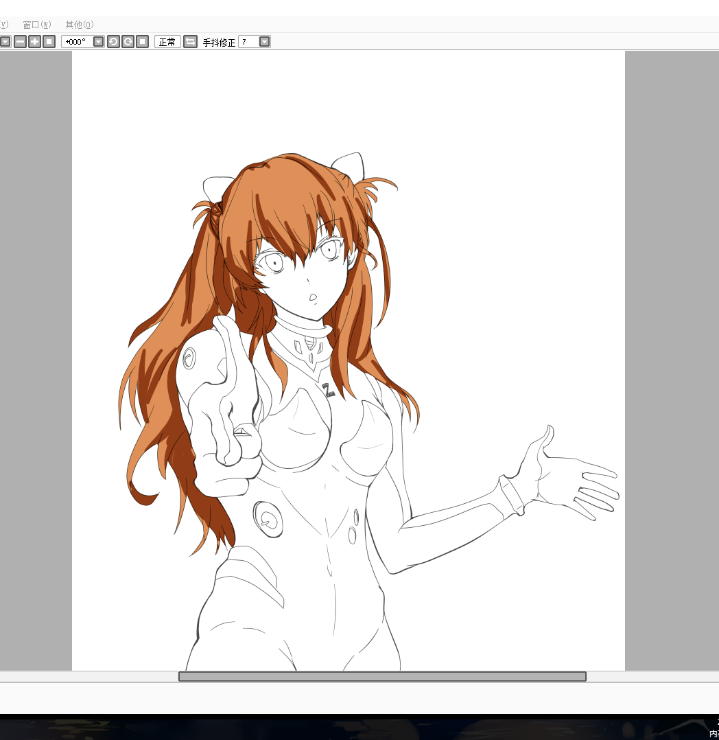The width and height of the screenshot is (719, 740).
Task: Zoom out with the minus icon
Action: [x=21, y=42]
